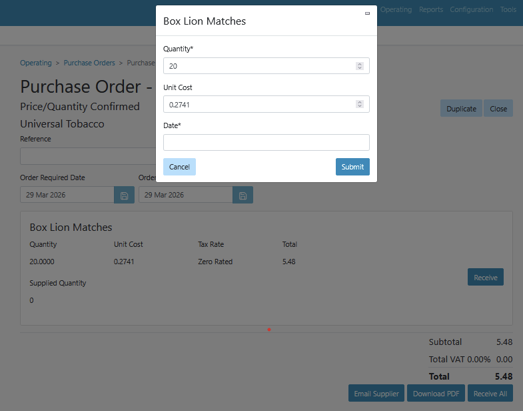Click the 'Total VAT 0.00%' label

coord(460,359)
